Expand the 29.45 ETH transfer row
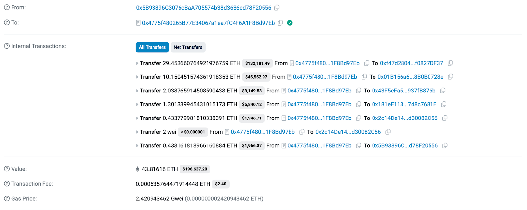This screenshot has height=210, width=527. point(137,63)
